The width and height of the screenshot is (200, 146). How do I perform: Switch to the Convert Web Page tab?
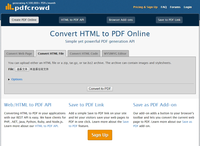[x=19, y=53]
